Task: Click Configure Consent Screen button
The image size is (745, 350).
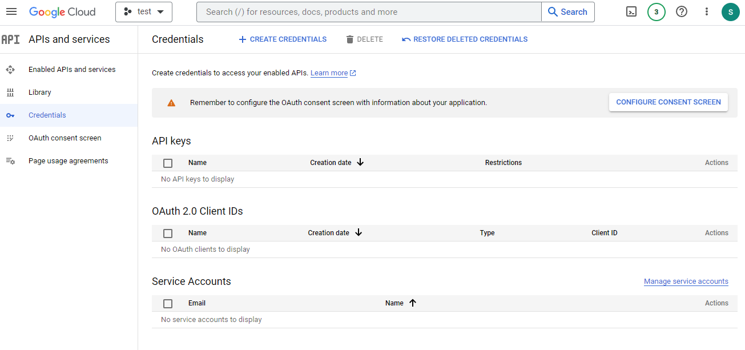Action: pos(669,102)
